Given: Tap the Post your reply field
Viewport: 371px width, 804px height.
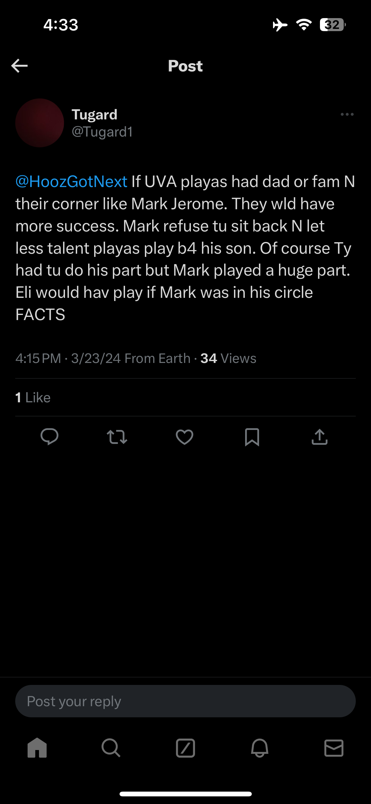Looking at the screenshot, I should tap(185, 701).
